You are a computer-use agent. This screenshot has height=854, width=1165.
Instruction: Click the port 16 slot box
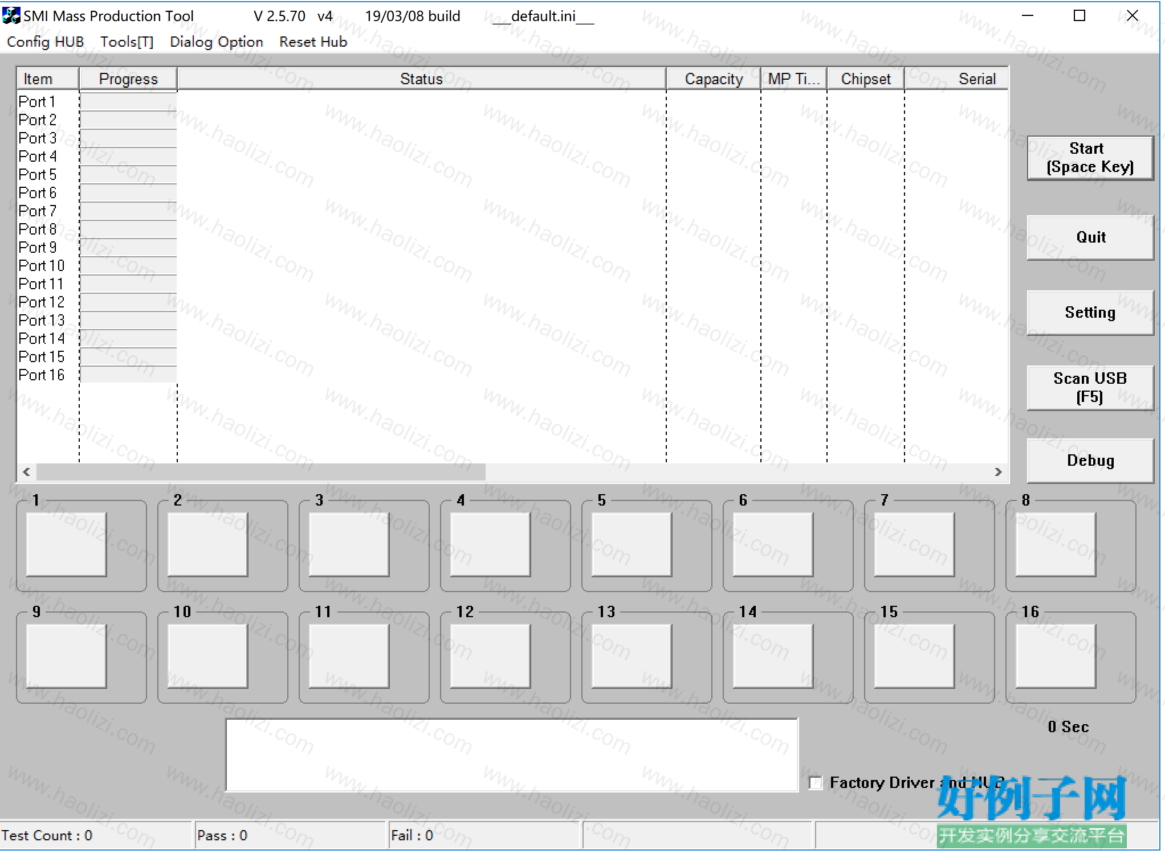[1056, 656]
